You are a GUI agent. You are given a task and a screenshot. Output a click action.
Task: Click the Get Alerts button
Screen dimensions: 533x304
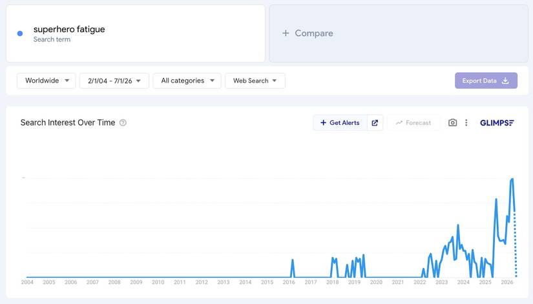(340, 122)
